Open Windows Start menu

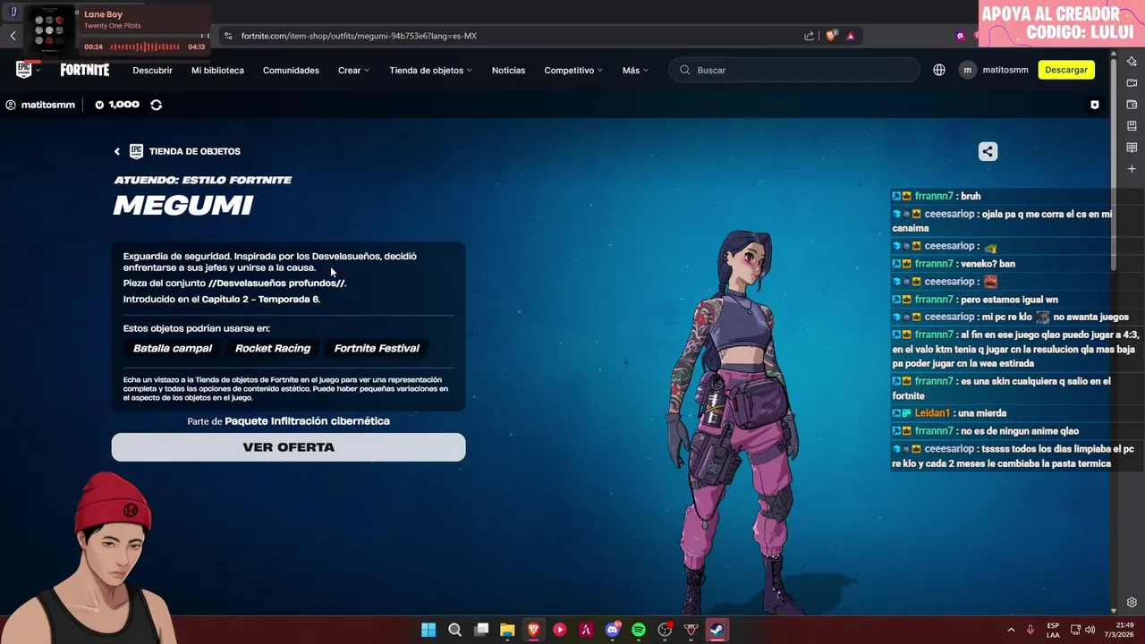coord(428,630)
